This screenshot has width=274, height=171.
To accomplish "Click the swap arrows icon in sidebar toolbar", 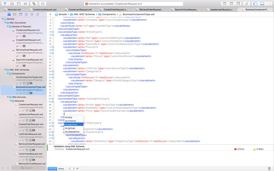I will point(38,14).
